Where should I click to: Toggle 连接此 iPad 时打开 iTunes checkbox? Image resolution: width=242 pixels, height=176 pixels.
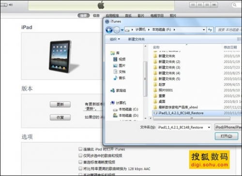[80, 149]
